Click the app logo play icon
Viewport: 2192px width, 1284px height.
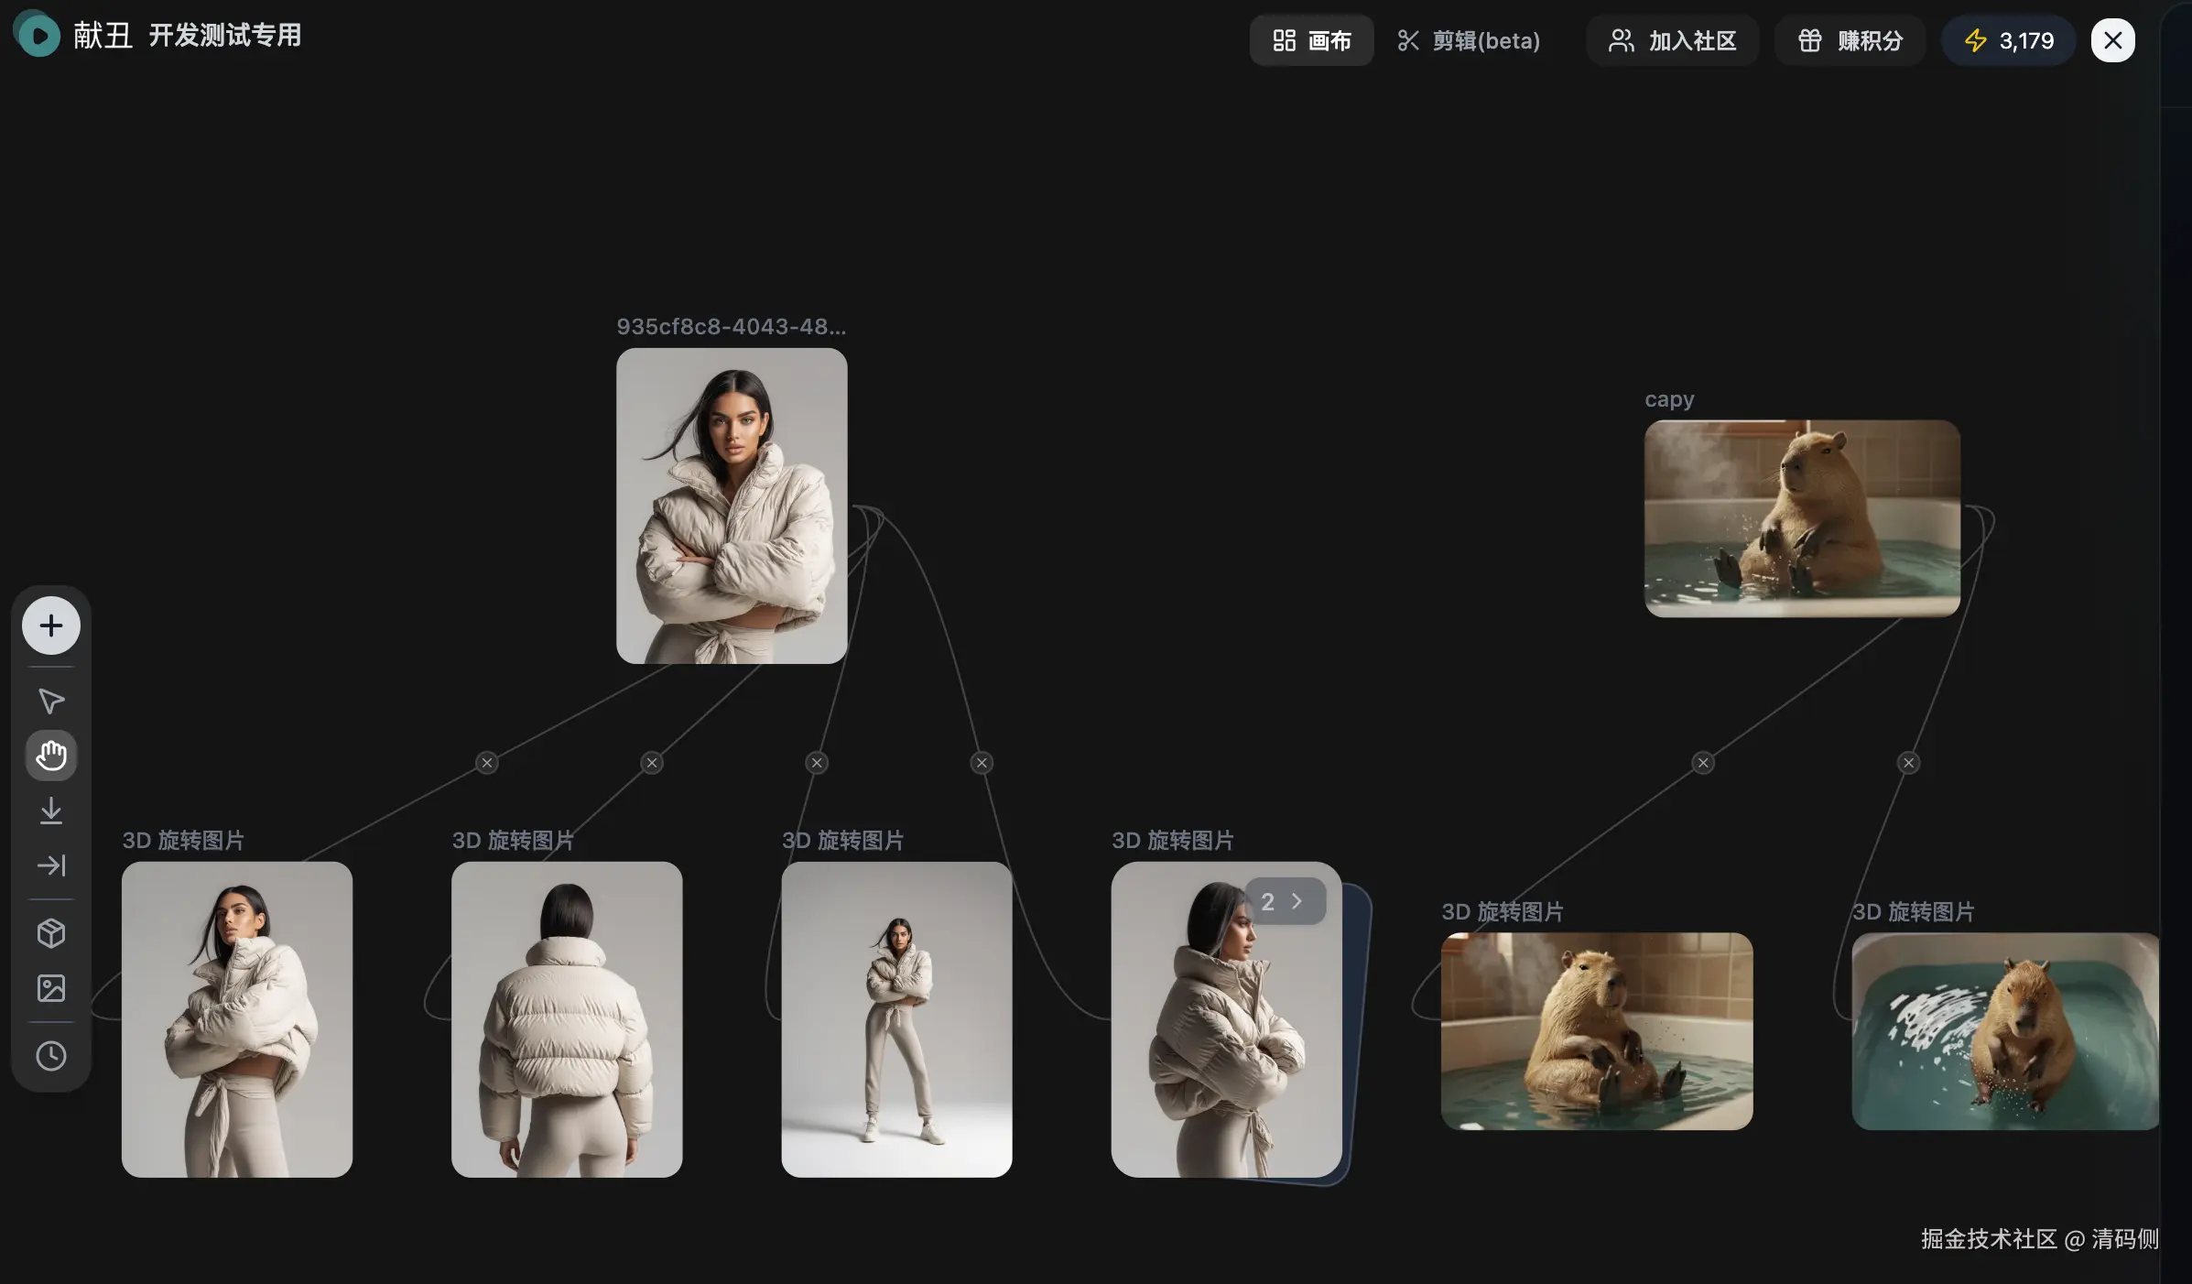(x=38, y=35)
